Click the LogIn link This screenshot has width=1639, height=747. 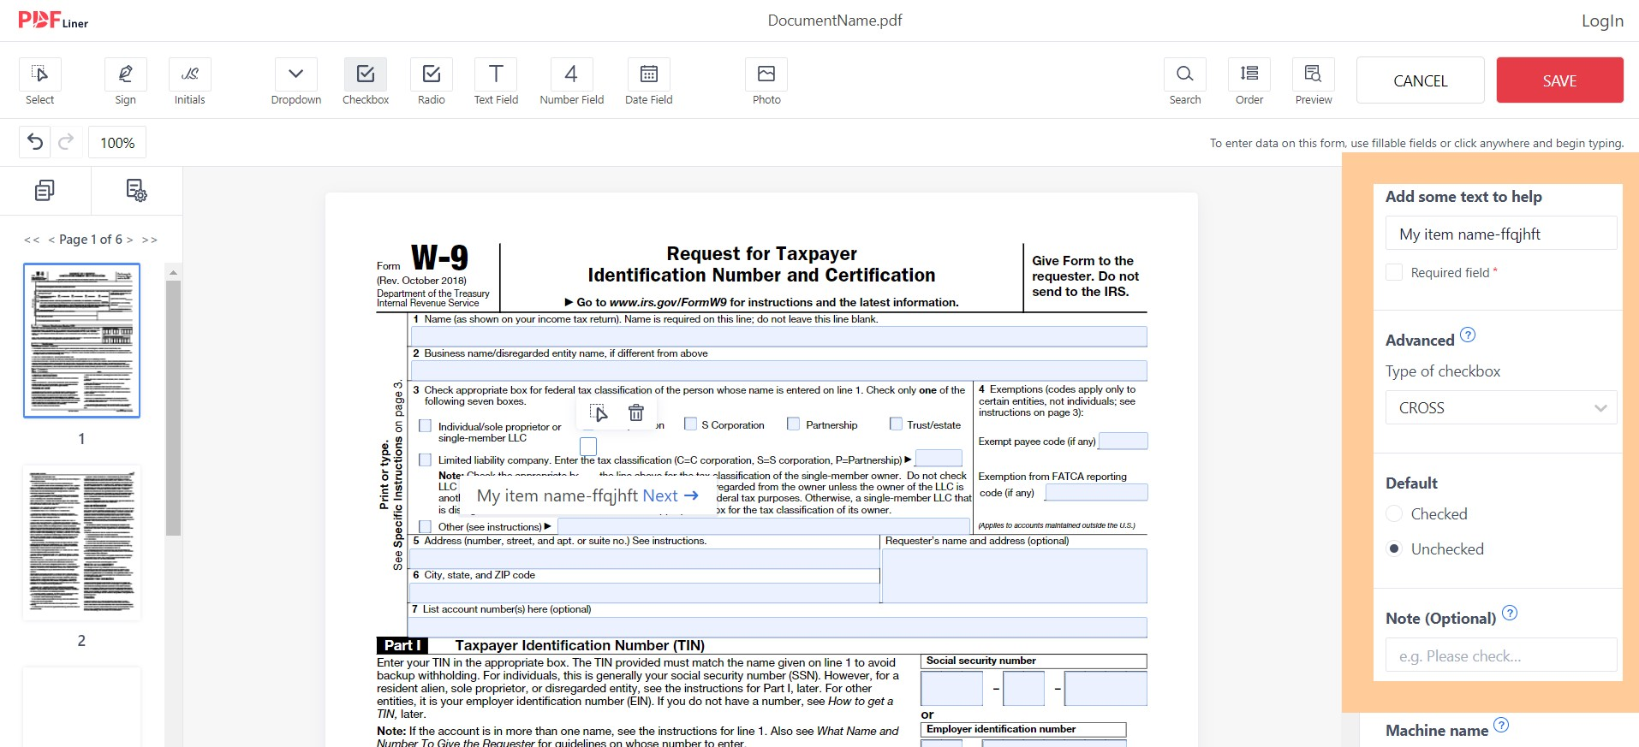point(1602,21)
